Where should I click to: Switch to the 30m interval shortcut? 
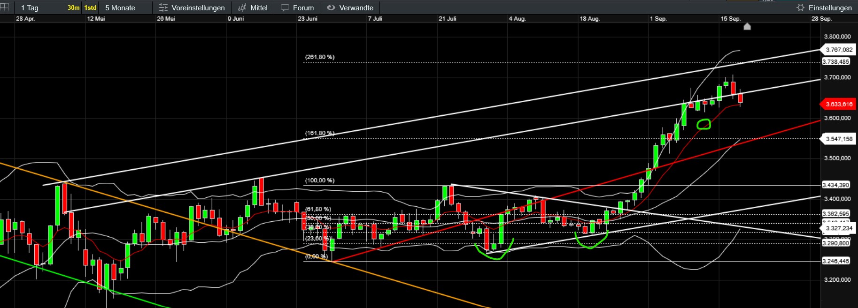(x=73, y=8)
